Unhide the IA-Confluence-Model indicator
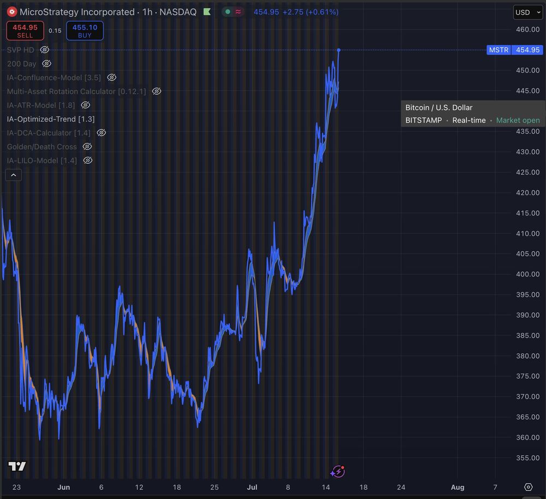 point(111,78)
